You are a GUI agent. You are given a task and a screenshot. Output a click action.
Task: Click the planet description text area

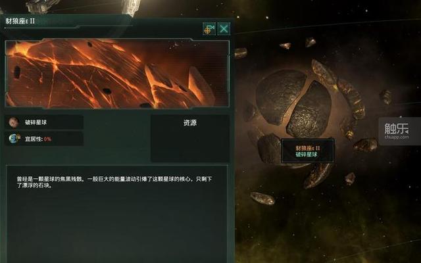tap(117, 214)
